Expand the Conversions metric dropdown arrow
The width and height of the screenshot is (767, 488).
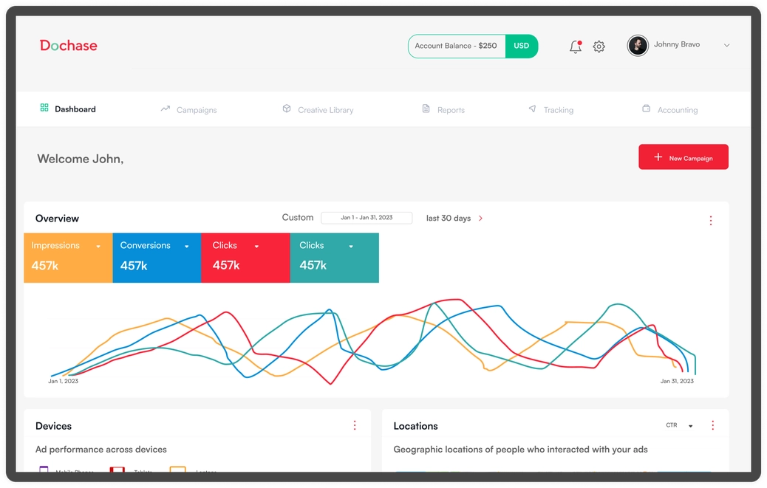(187, 247)
